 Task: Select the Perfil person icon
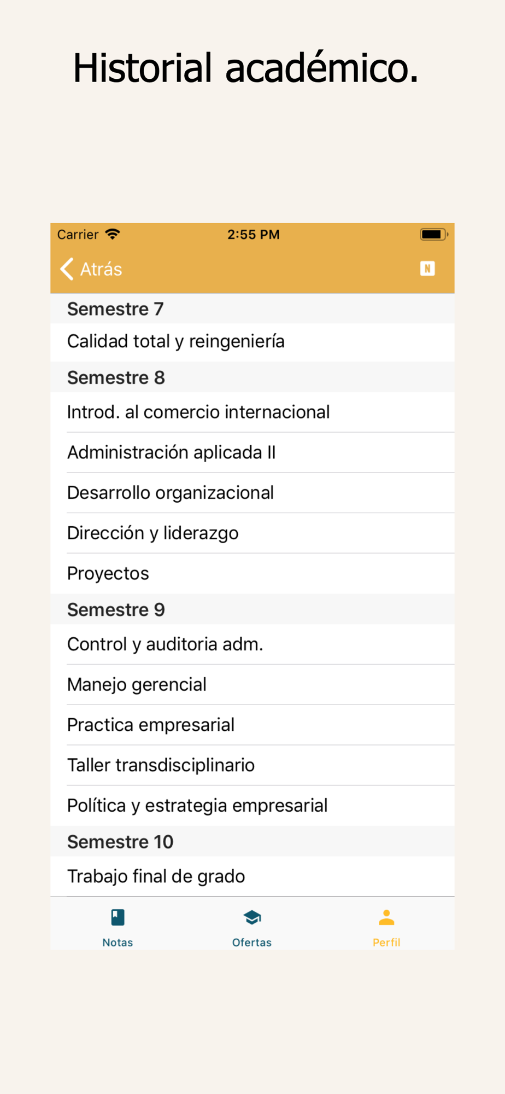386,917
